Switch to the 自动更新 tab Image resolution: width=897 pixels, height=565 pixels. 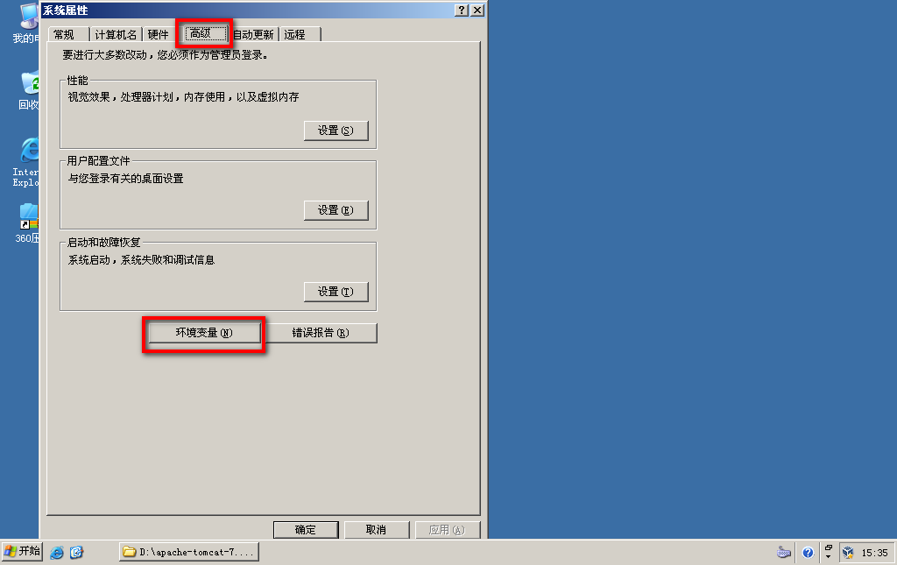click(x=253, y=35)
